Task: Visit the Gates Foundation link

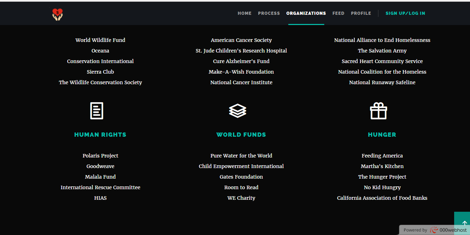Action: click(x=241, y=177)
